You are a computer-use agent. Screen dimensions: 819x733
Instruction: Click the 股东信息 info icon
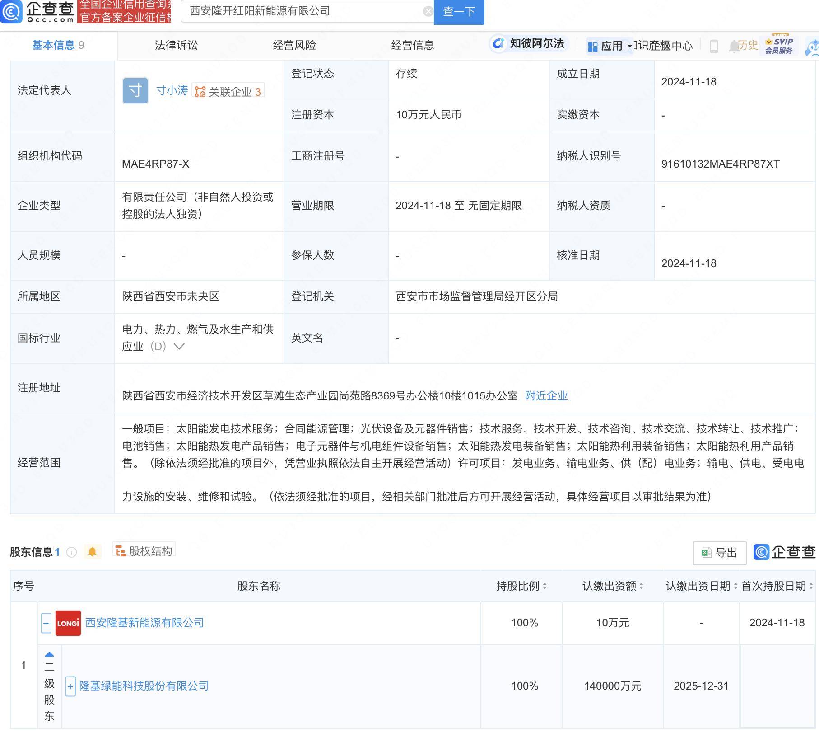tap(71, 552)
